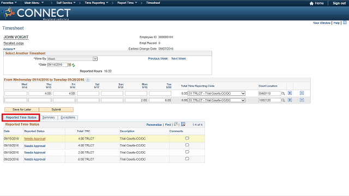Click the Description column header
Screen dimensions: 349x196
[x=127, y=131]
